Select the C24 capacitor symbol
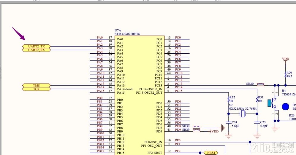Screen dimensions: 296x155 tap(229, 123)
